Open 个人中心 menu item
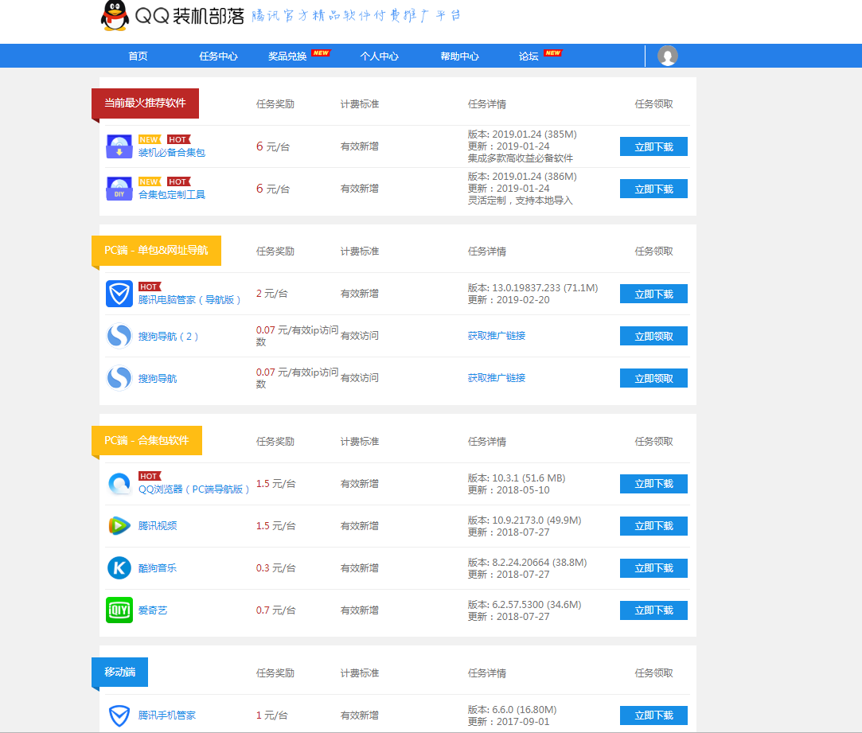Image resolution: width=862 pixels, height=733 pixels. [x=380, y=56]
